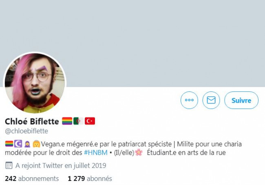This screenshot has height=185, width=265.
Task: Open the three-dots more options button
Action: click(189, 100)
